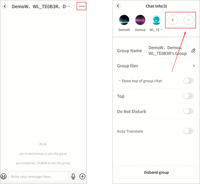200x184 pixels.
Task: Expand Group files with chevron arrow
Action: 194,66
